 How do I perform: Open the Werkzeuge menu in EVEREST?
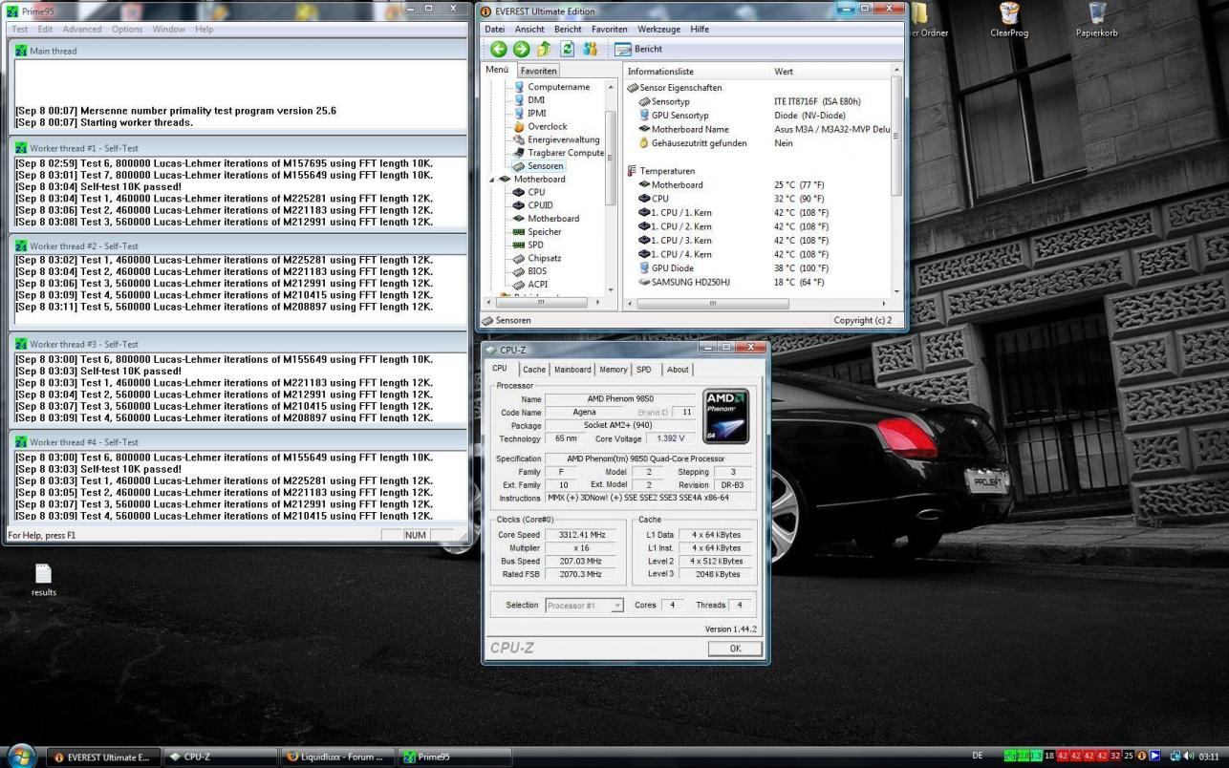659,30
